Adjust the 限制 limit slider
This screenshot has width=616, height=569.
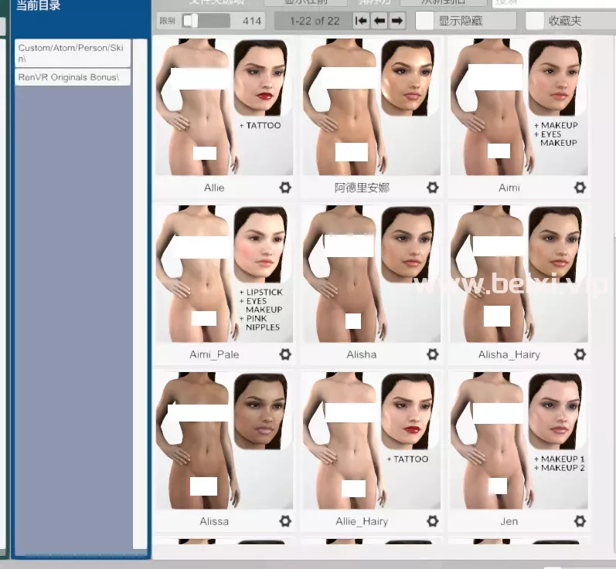(206, 21)
